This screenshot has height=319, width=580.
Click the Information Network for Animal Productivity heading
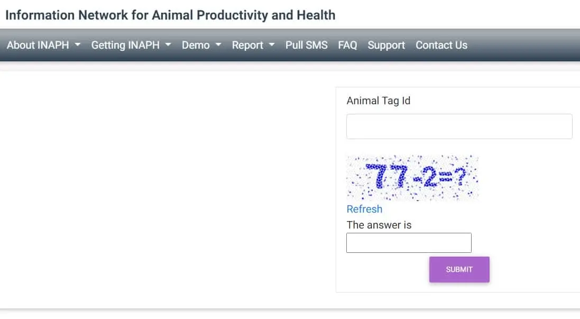(170, 15)
